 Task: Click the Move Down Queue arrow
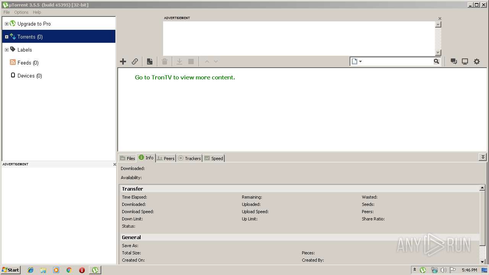click(216, 61)
